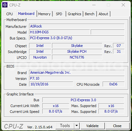Select the Mainboard tab
This screenshot has width=132, height=131.
tap(26, 14)
